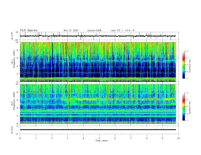Click time axis tick label "3"

pyautogui.click(x=68, y=138)
